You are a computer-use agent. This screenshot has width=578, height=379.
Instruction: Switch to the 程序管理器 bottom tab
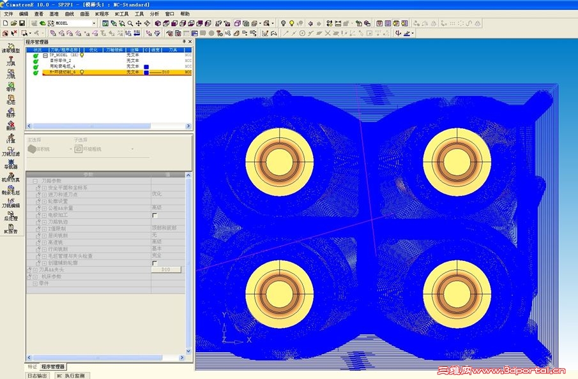[53, 367]
